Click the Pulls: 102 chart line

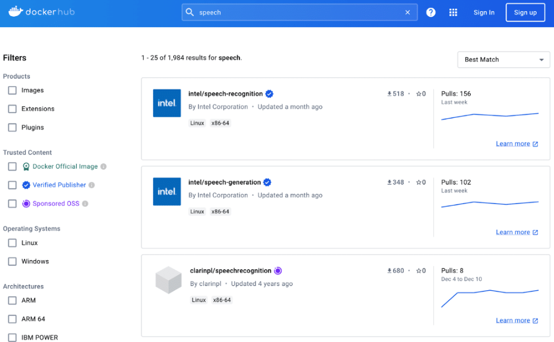[490, 204]
